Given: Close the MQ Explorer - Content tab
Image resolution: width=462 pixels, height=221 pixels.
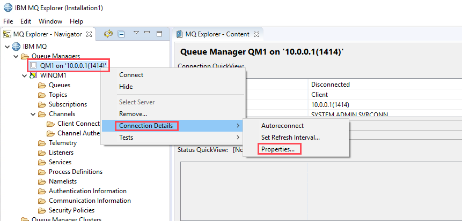Looking at the screenshot, I should click(256, 34).
